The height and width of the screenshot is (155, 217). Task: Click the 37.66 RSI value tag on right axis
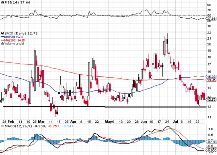(x=211, y=19)
